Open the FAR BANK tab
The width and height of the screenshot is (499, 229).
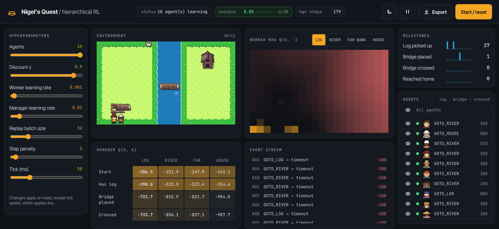tap(357, 40)
